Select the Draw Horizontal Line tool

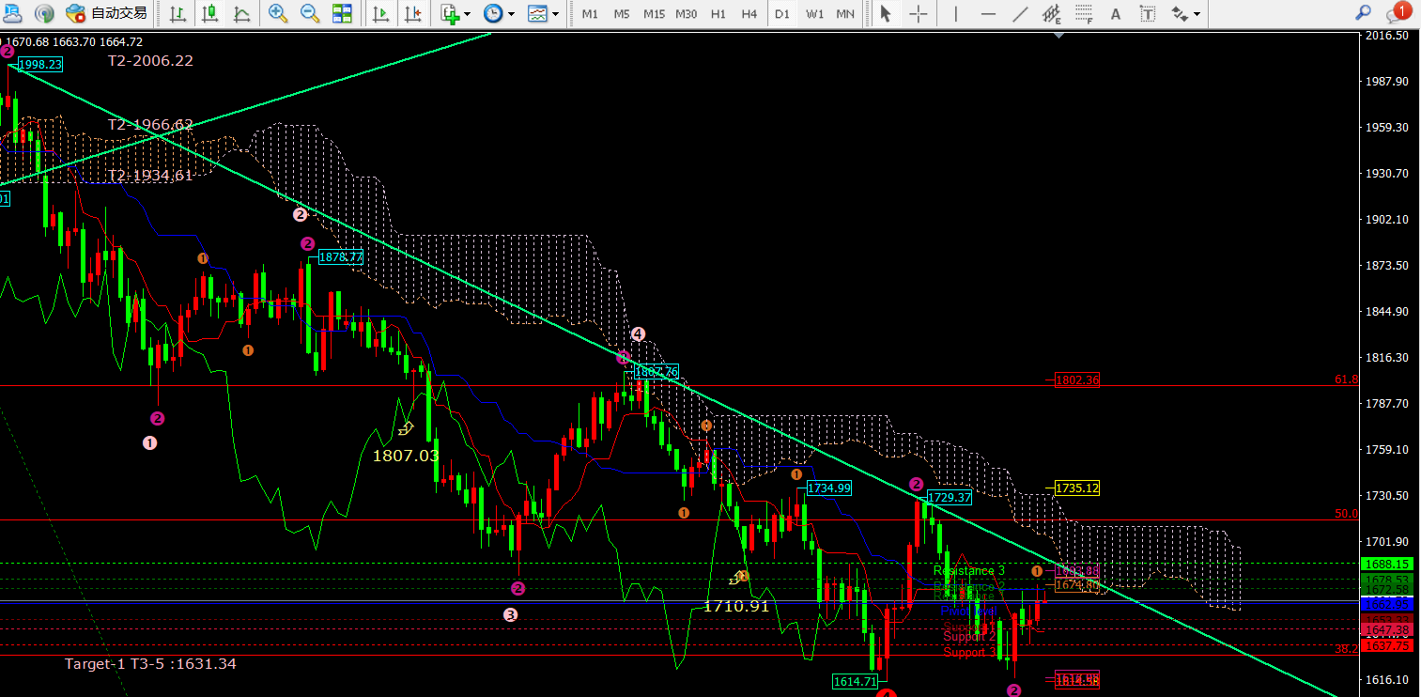click(x=987, y=14)
